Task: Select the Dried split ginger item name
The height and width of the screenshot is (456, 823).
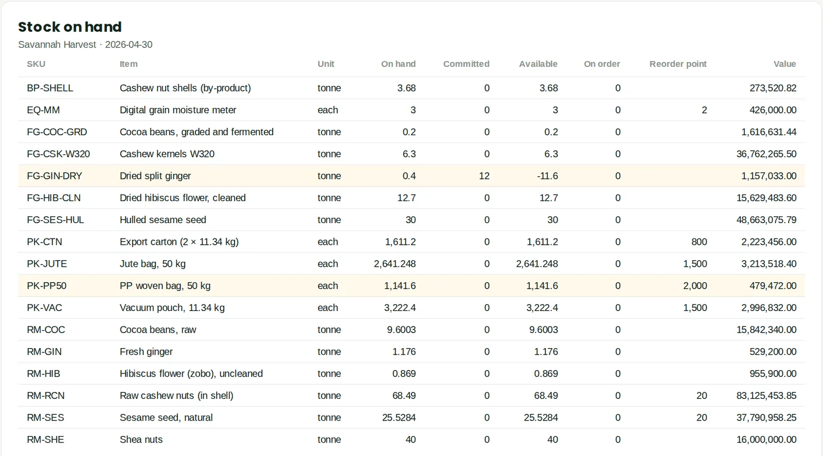Action: (155, 176)
